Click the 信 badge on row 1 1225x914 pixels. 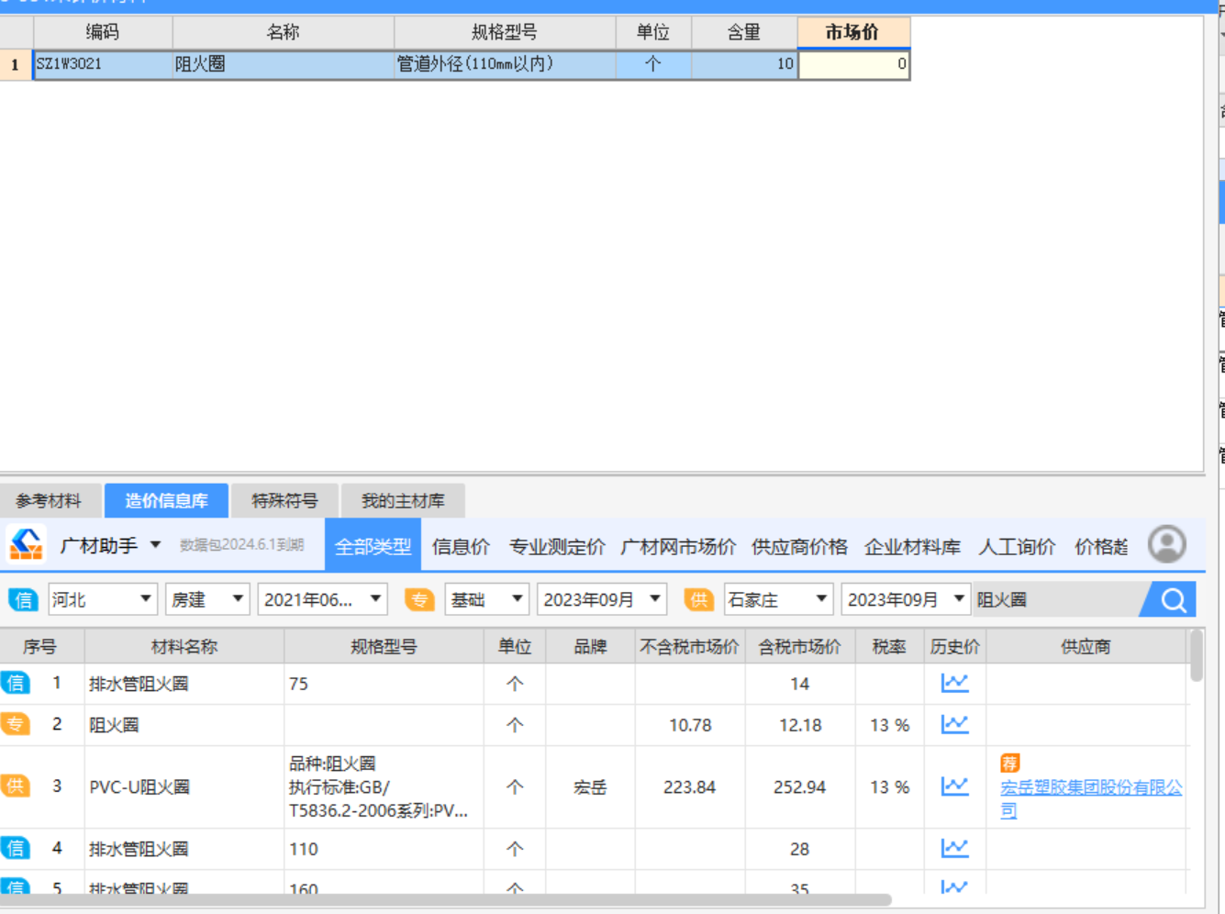click(x=16, y=683)
